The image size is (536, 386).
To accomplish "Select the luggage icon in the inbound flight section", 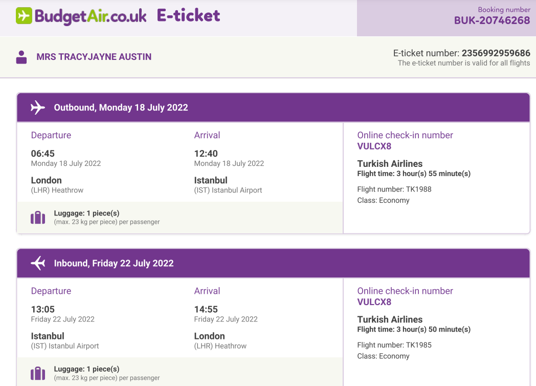I will tap(38, 373).
